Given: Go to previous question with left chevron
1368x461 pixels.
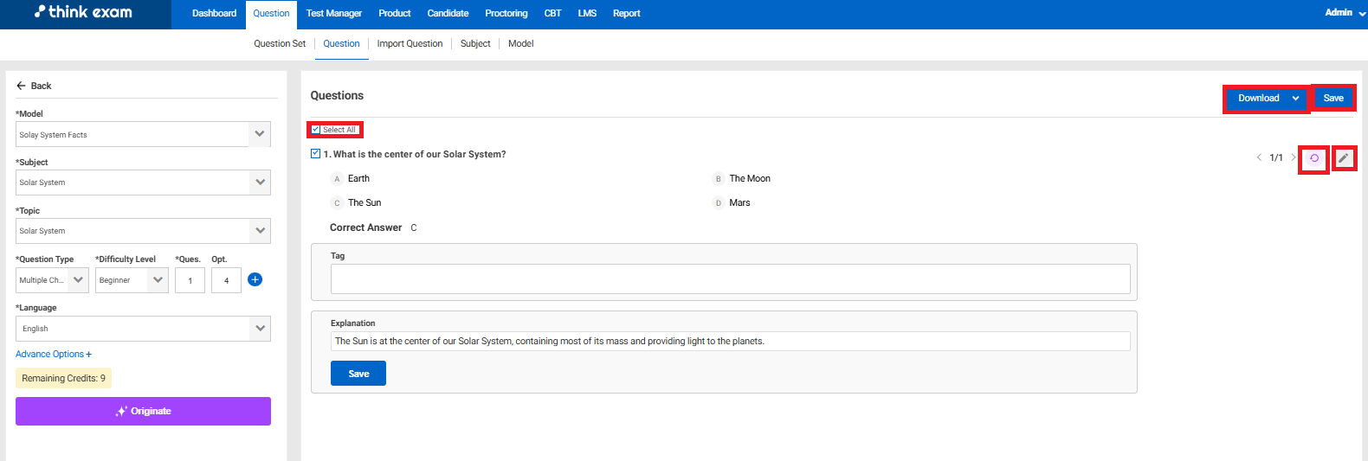Looking at the screenshot, I should click(x=1259, y=157).
